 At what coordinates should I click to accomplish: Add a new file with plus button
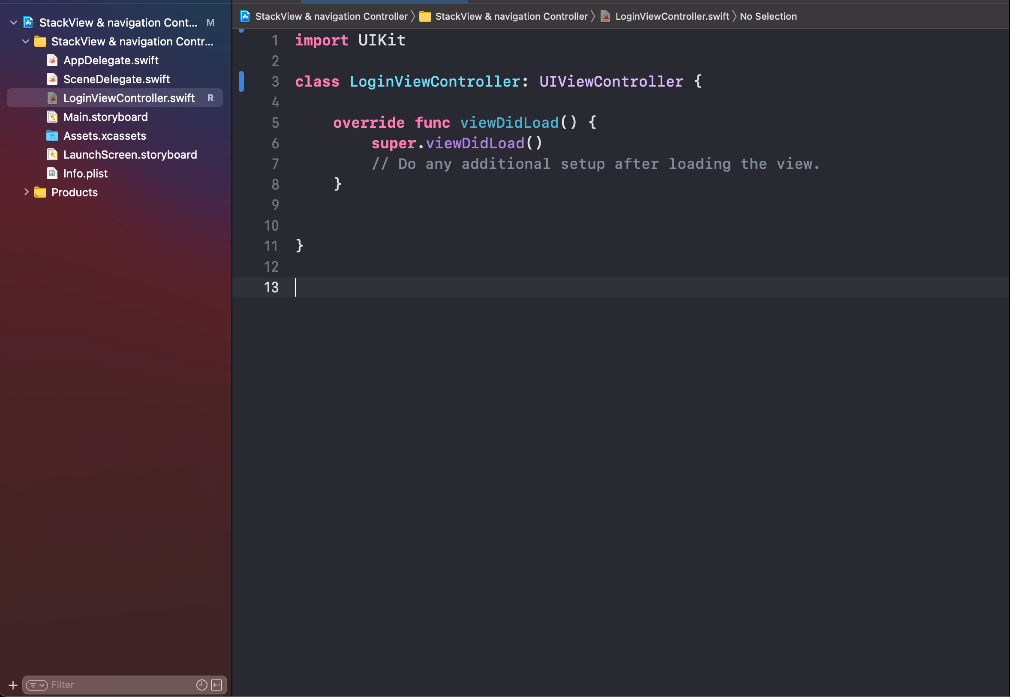13,685
